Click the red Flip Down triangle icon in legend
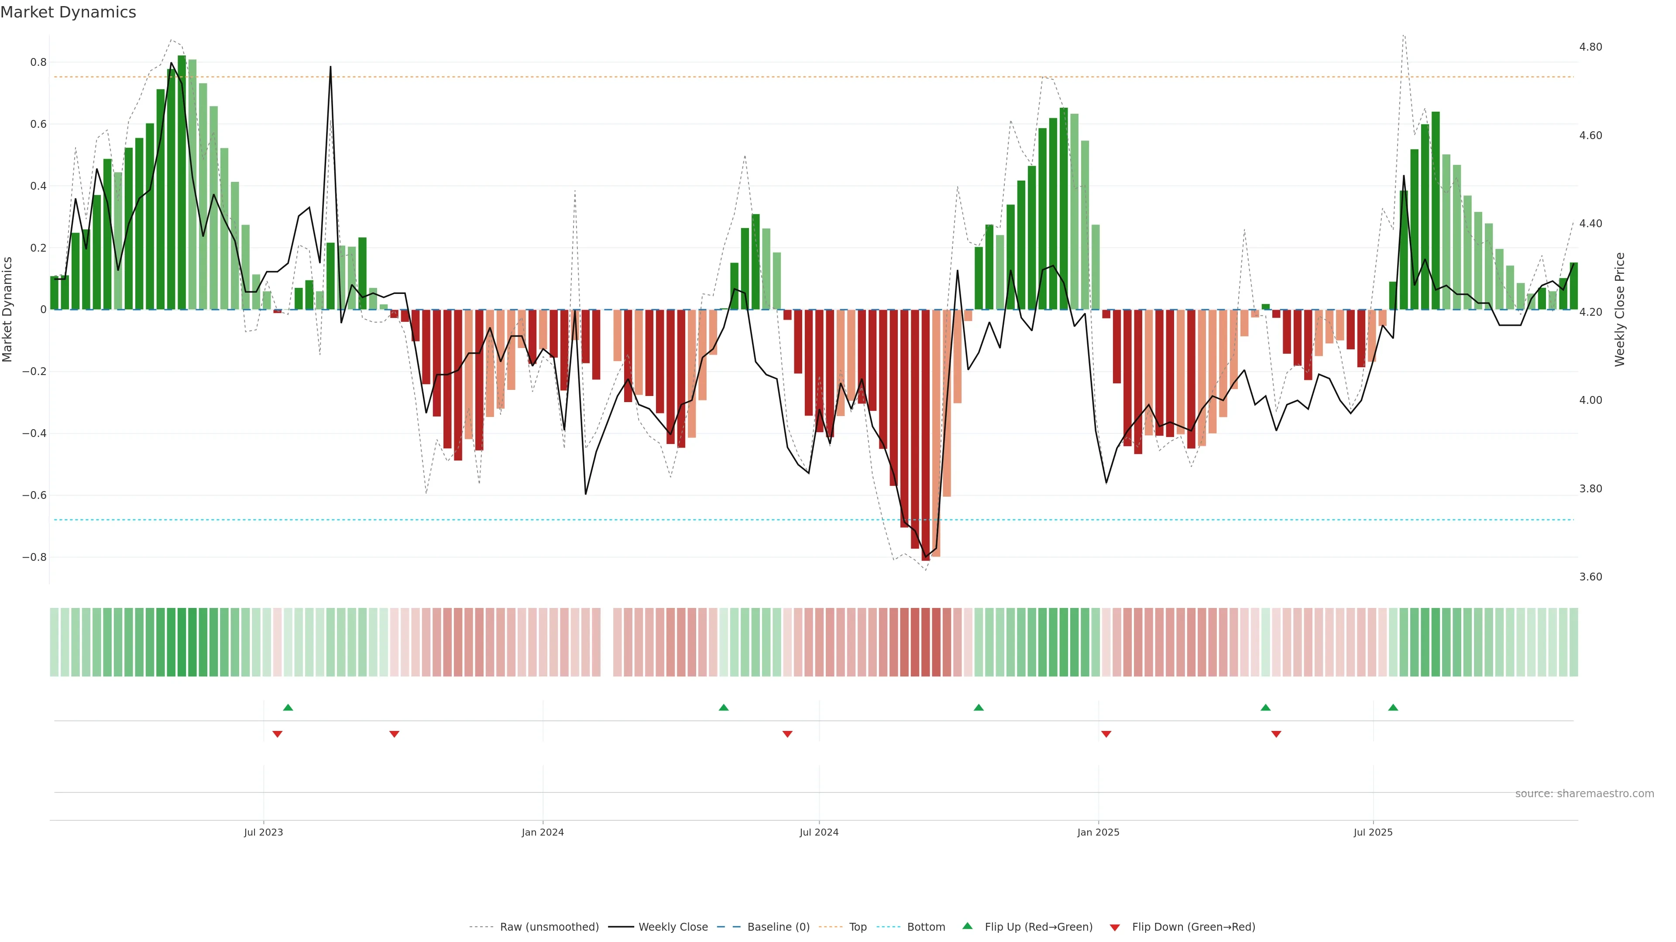This screenshot has height=942, width=1676. 1115,928
